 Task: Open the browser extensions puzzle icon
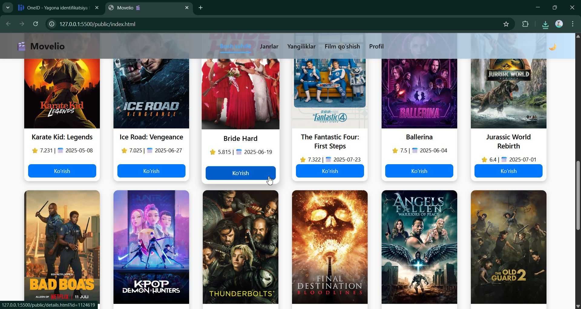coord(525,24)
